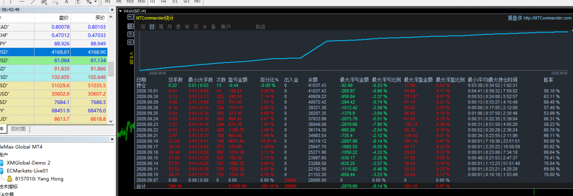The width and height of the screenshot is (573, 196).
Task: Switch chart to MN timeframe
Action: tap(197, 2)
